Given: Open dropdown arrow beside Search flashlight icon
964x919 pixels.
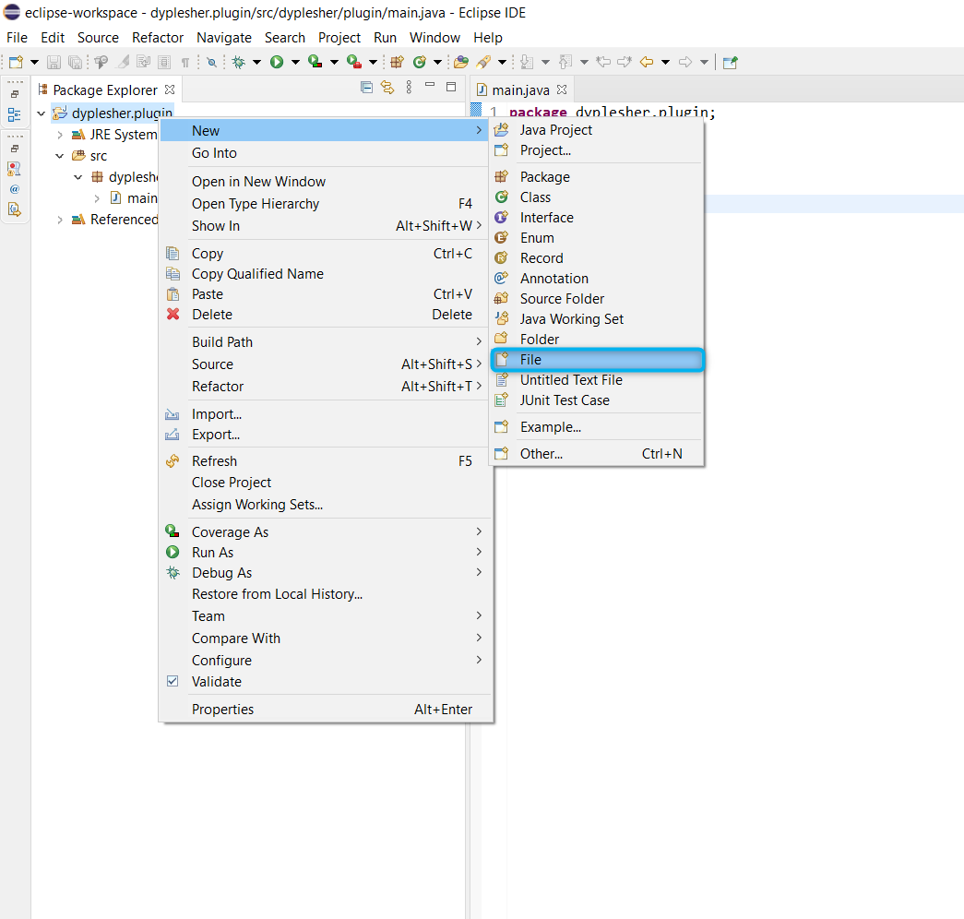Looking at the screenshot, I should click(x=502, y=62).
